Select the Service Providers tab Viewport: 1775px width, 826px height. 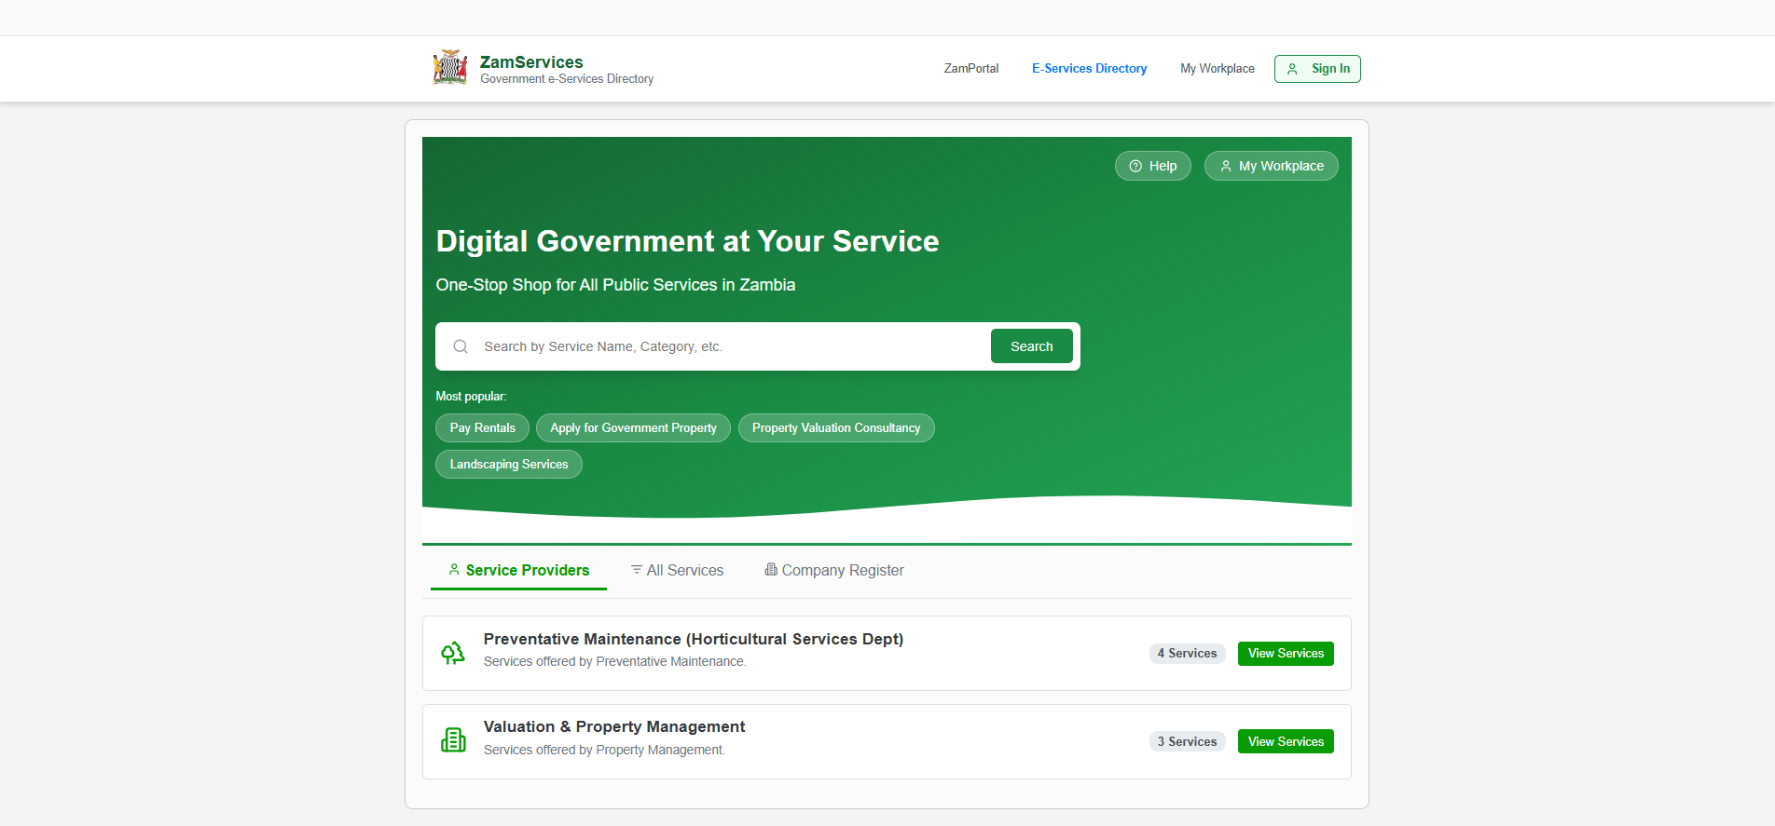pos(518,570)
